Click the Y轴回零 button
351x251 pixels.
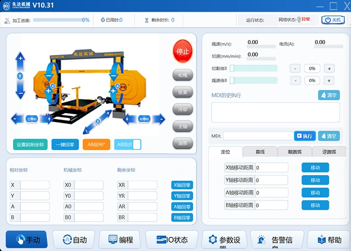(x=182, y=196)
